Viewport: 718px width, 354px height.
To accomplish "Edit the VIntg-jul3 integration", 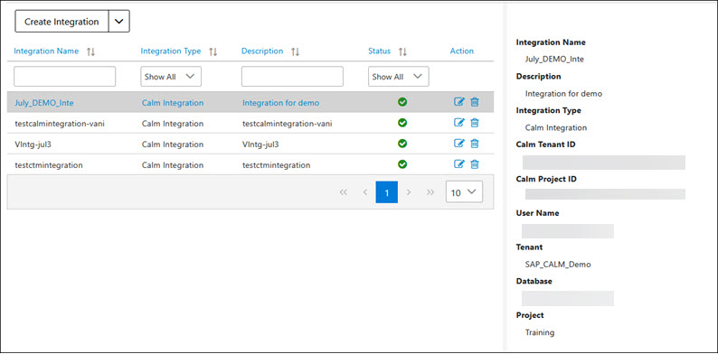I will 458,144.
